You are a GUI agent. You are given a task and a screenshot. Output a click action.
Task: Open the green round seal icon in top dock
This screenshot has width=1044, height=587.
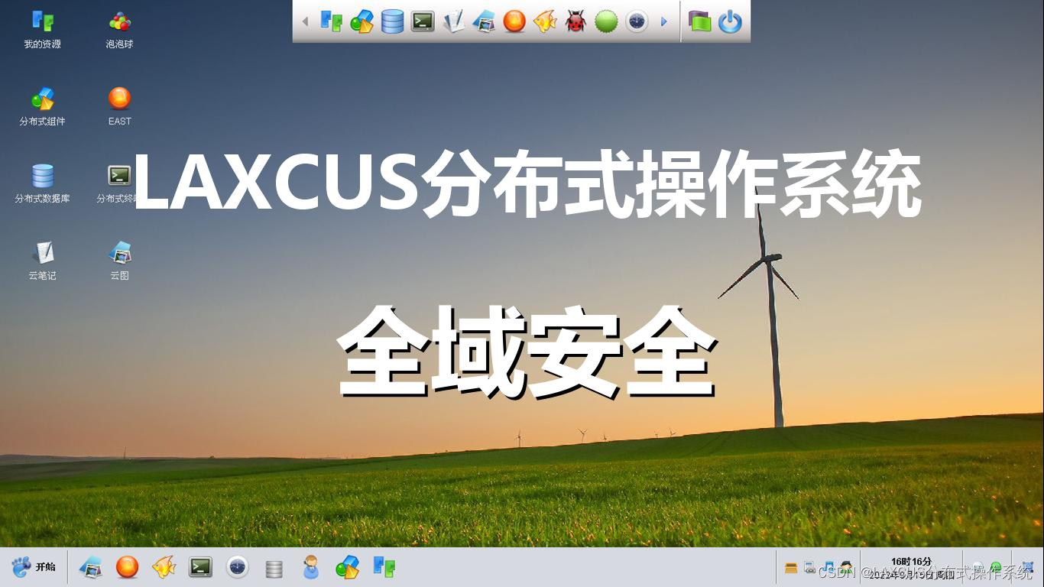click(606, 21)
